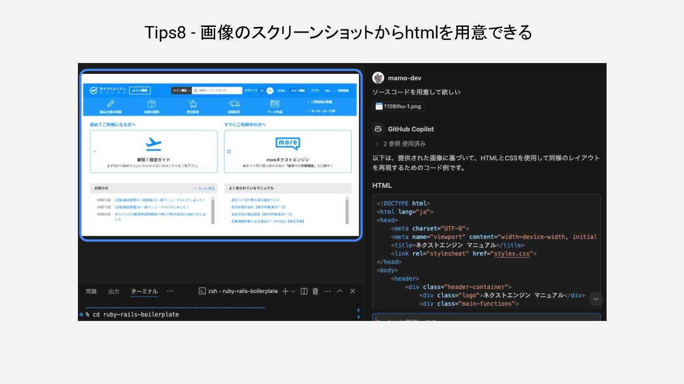Kill the terminal with the trash icon

click(315, 291)
